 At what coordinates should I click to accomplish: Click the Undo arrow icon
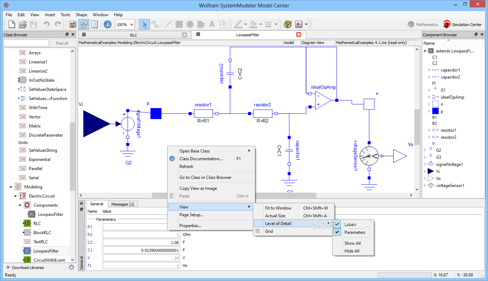point(47,24)
